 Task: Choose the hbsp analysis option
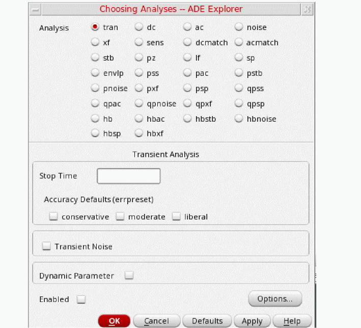[x=95, y=133]
